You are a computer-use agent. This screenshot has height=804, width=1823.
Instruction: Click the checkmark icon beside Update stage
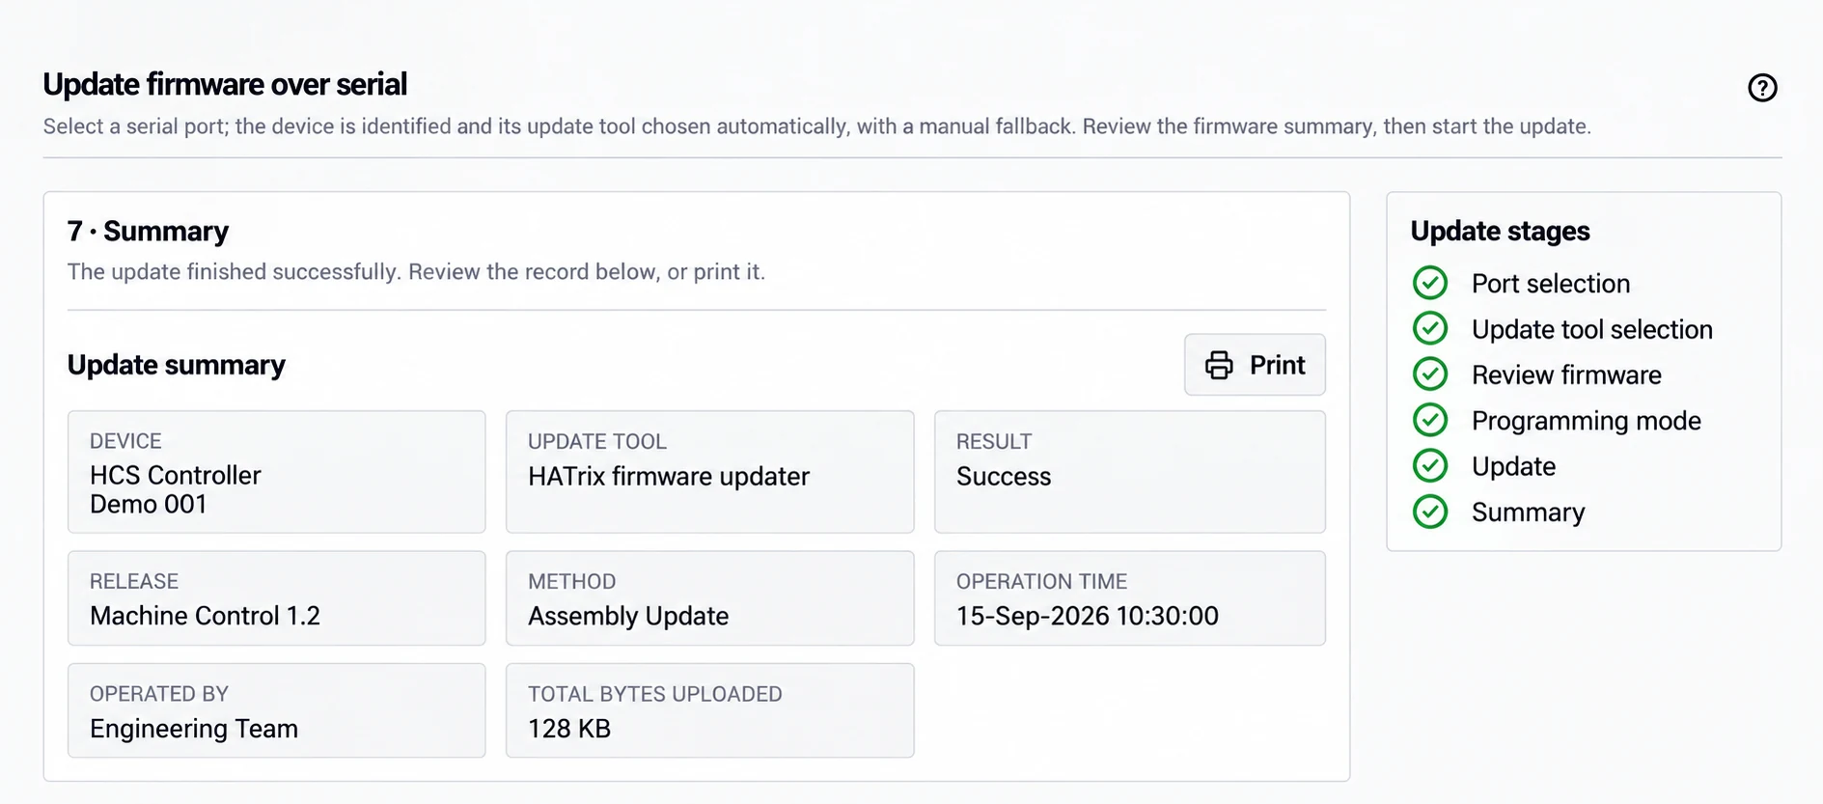pos(1430,465)
